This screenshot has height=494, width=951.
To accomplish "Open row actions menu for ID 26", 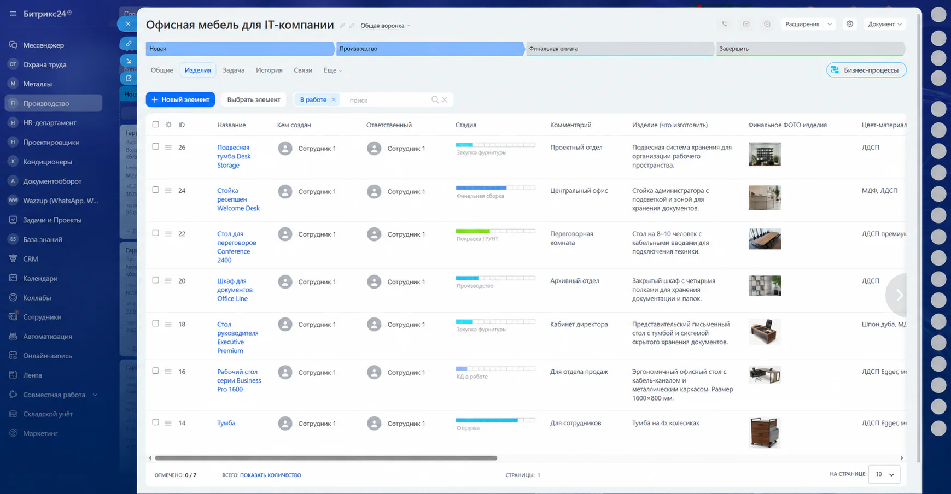I will tap(168, 148).
